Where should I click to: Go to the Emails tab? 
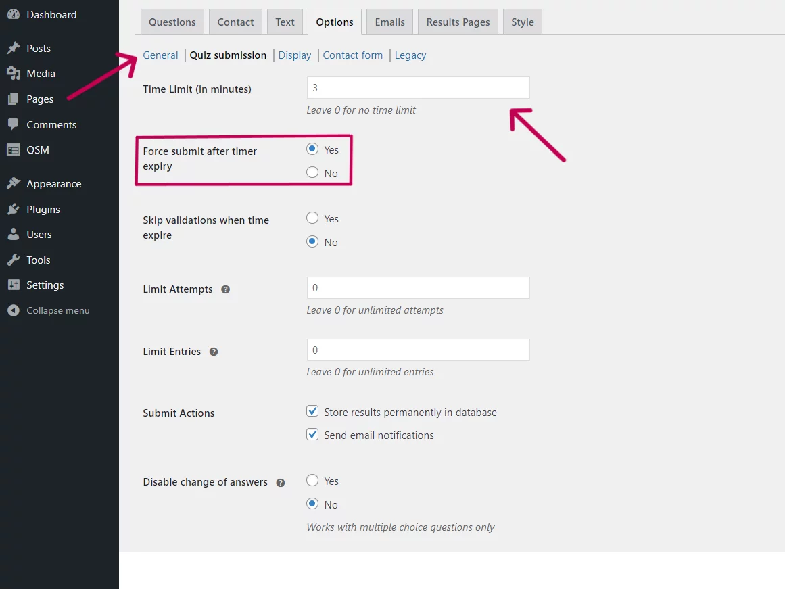click(389, 22)
